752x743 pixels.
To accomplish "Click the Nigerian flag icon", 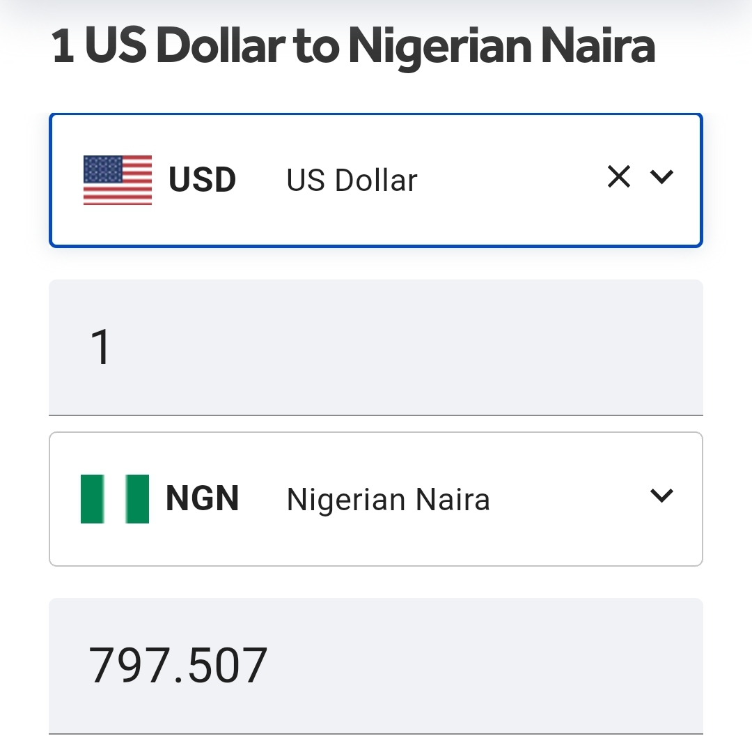I will (x=115, y=498).
